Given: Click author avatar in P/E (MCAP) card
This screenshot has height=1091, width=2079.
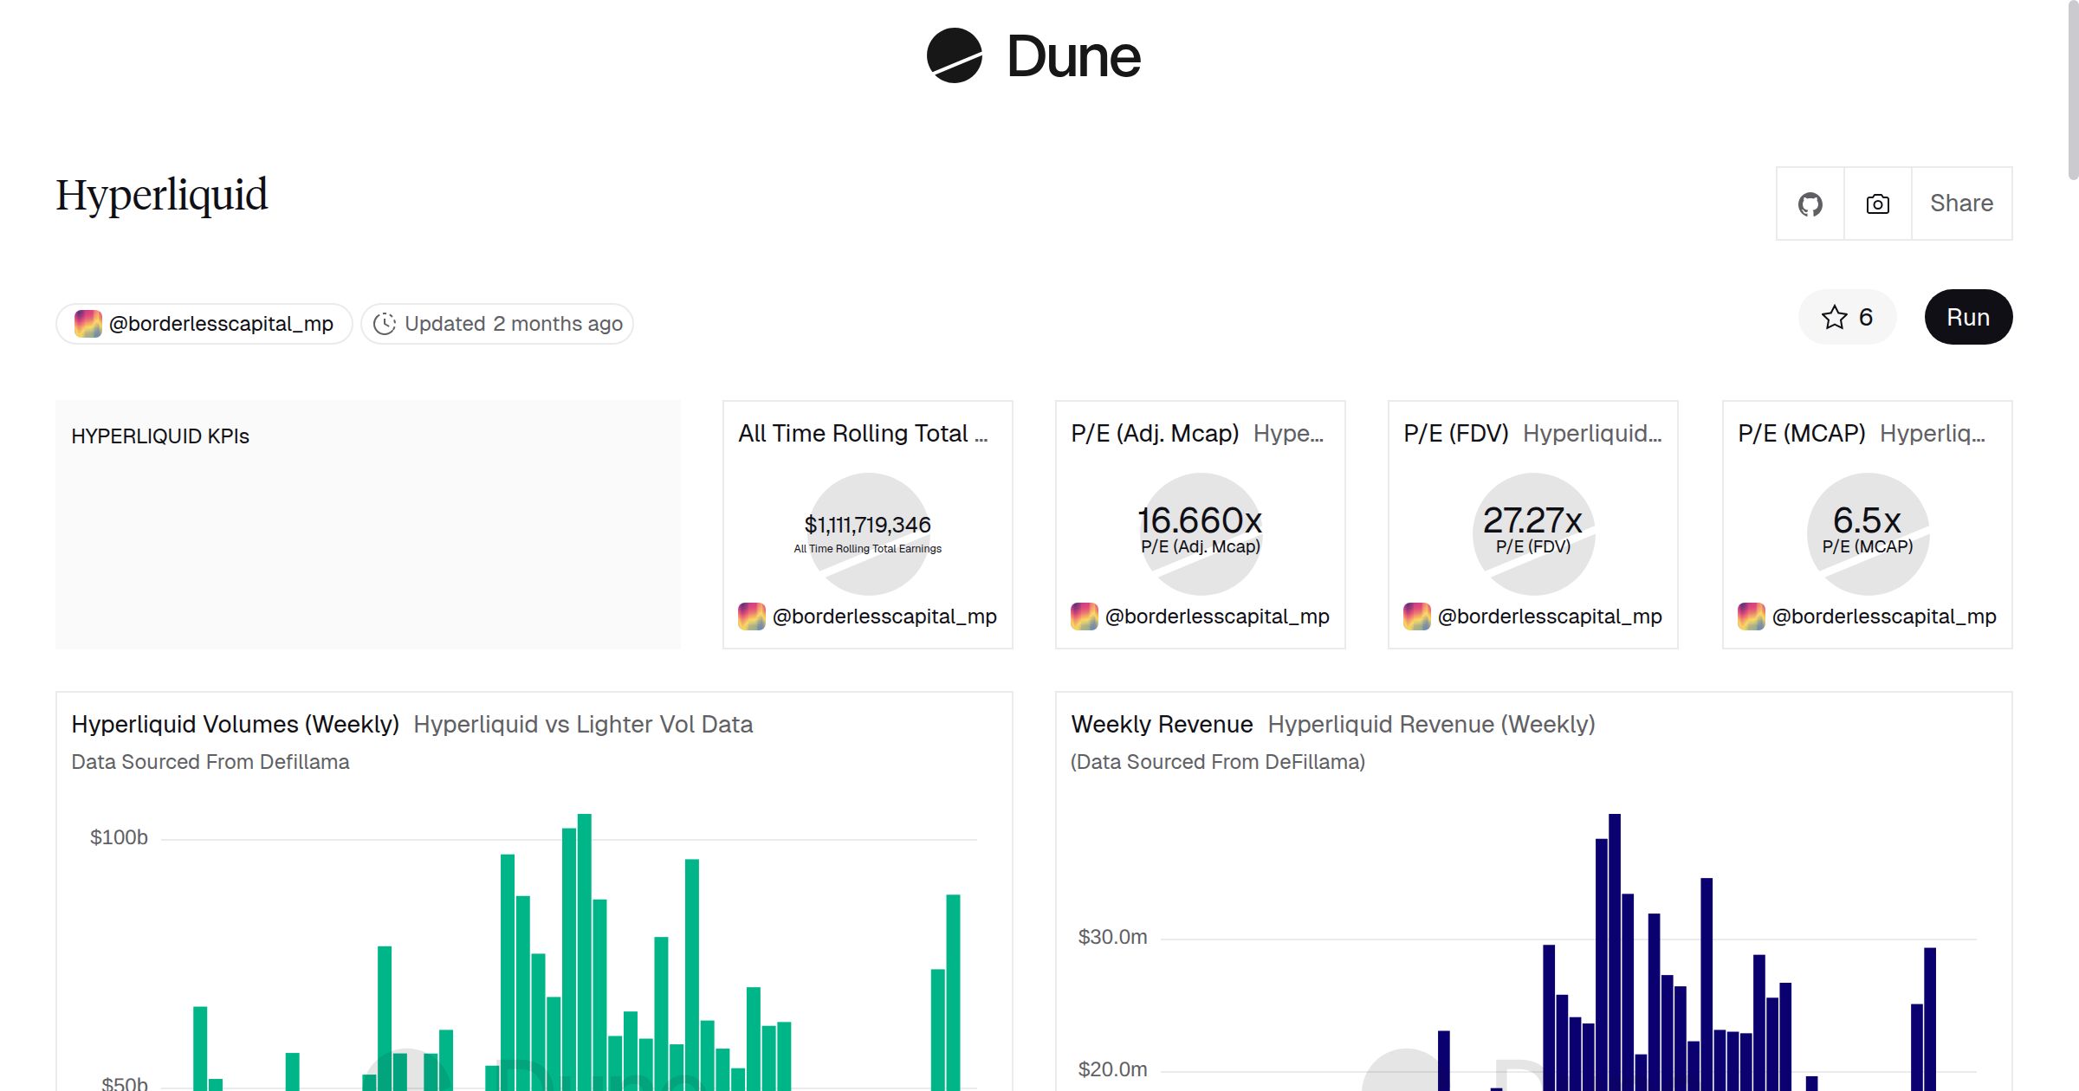Looking at the screenshot, I should tap(1752, 617).
